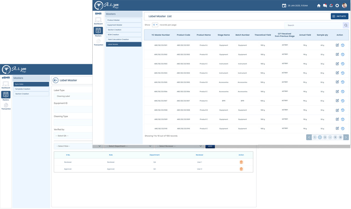Open the home icon in top bar
351x209 pixels.
(x=319, y=6)
